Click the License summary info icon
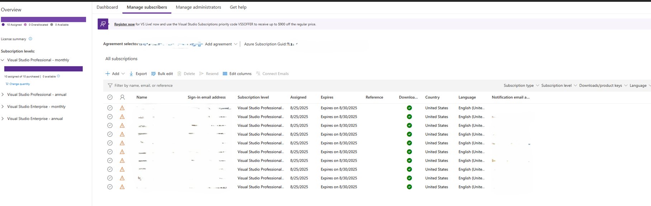Viewport: 651px width, 206px height. pyautogui.click(x=30, y=39)
